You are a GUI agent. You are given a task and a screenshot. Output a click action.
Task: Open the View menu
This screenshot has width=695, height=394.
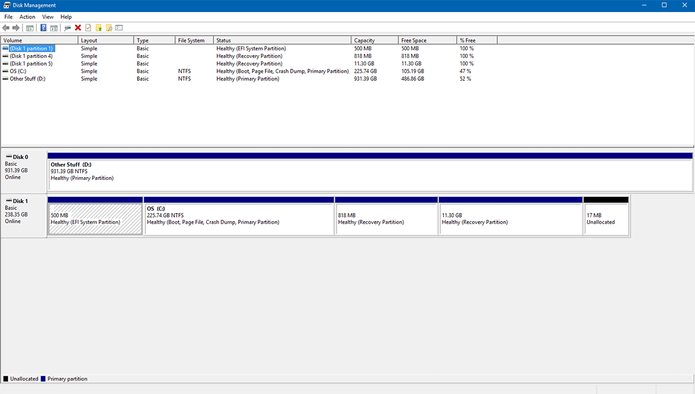pyautogui.click(x=47, y=17)
